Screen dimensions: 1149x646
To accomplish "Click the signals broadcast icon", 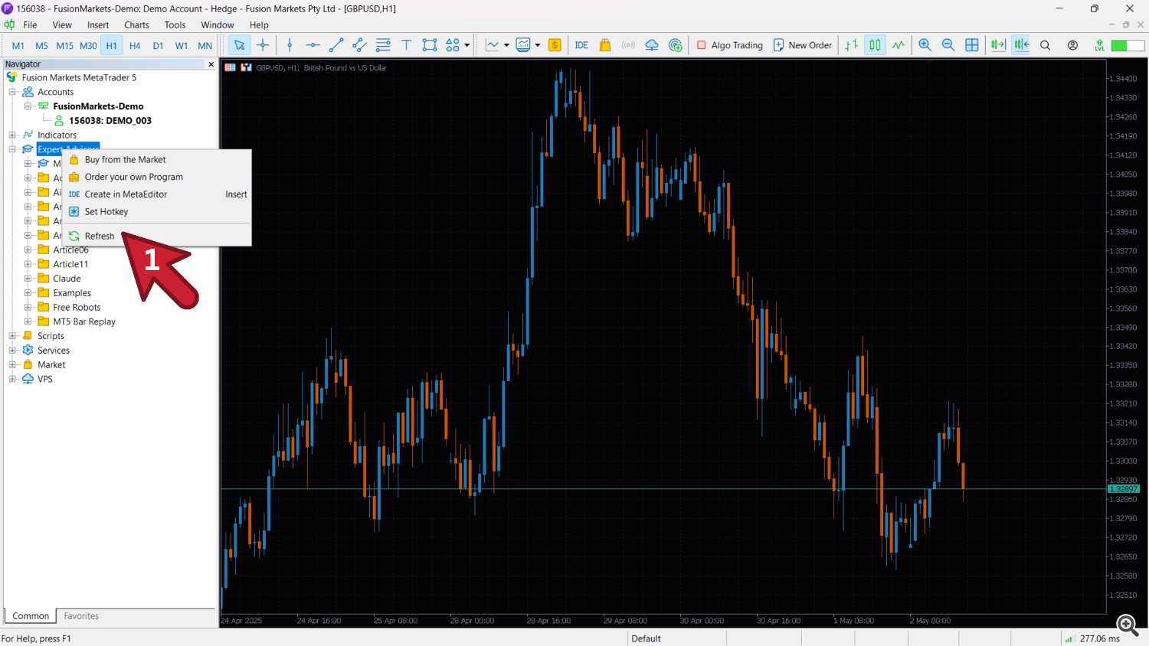I will tap(628, 45).
